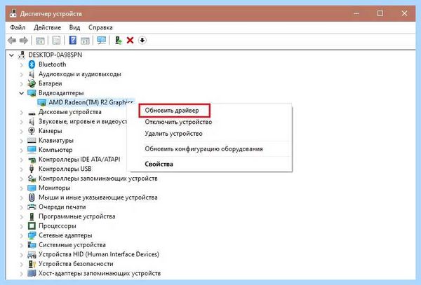The width and height of the screenshot is (421, 285).
Task: Maximize the Диспетчер устройств window
Action: pos(380,13)
